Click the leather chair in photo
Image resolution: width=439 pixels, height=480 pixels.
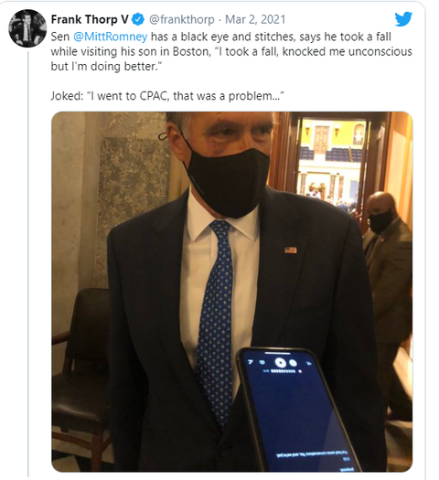(x=81, y=377)
